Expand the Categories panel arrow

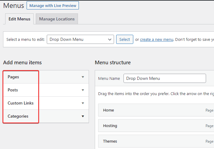(83, 116)
